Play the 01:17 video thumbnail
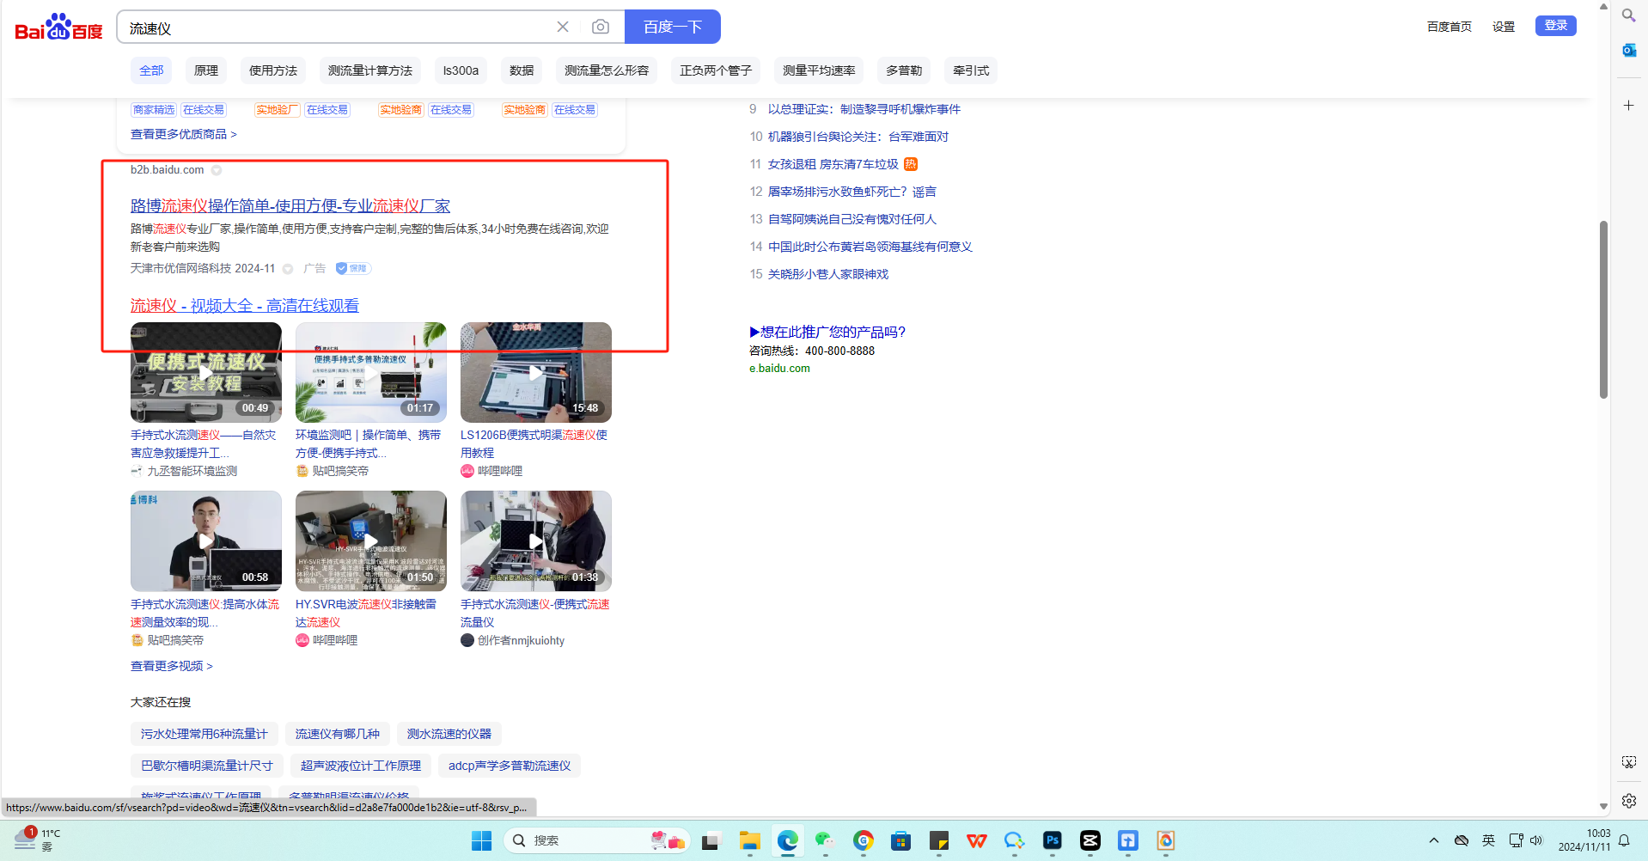This screenshot has height=861, width=1648. pyautogui.click(x=371, y=372)
